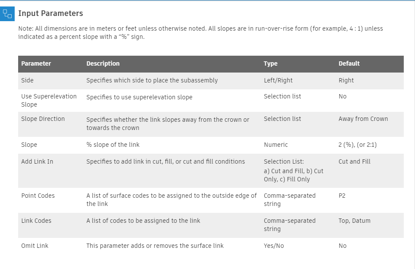Click the Omit Link parameter cell
This screenshot has height=269, width=415.
(x=35, y=246)
